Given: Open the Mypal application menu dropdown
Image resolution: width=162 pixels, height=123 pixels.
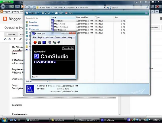Looking at the screenshot, I should point(7,2).
